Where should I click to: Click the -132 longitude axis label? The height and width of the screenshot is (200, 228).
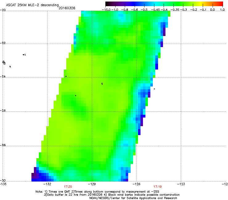click(47, 184)
